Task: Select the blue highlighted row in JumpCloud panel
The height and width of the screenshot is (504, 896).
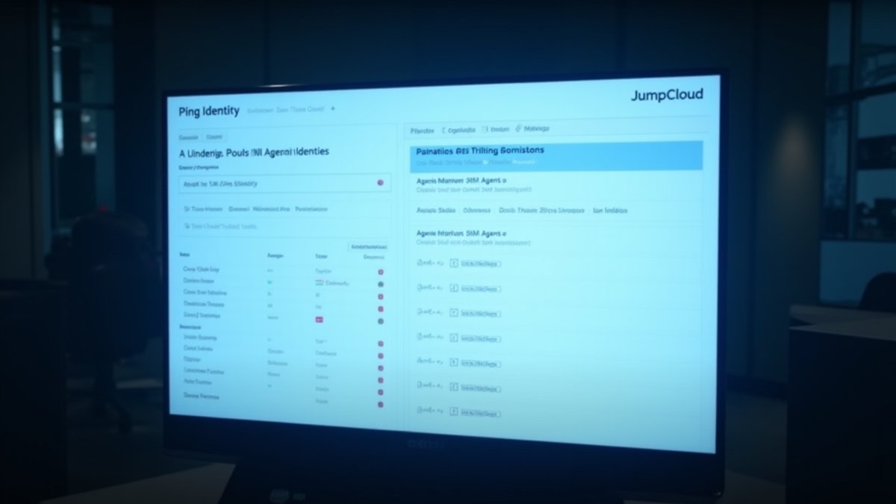Action: 556,155
